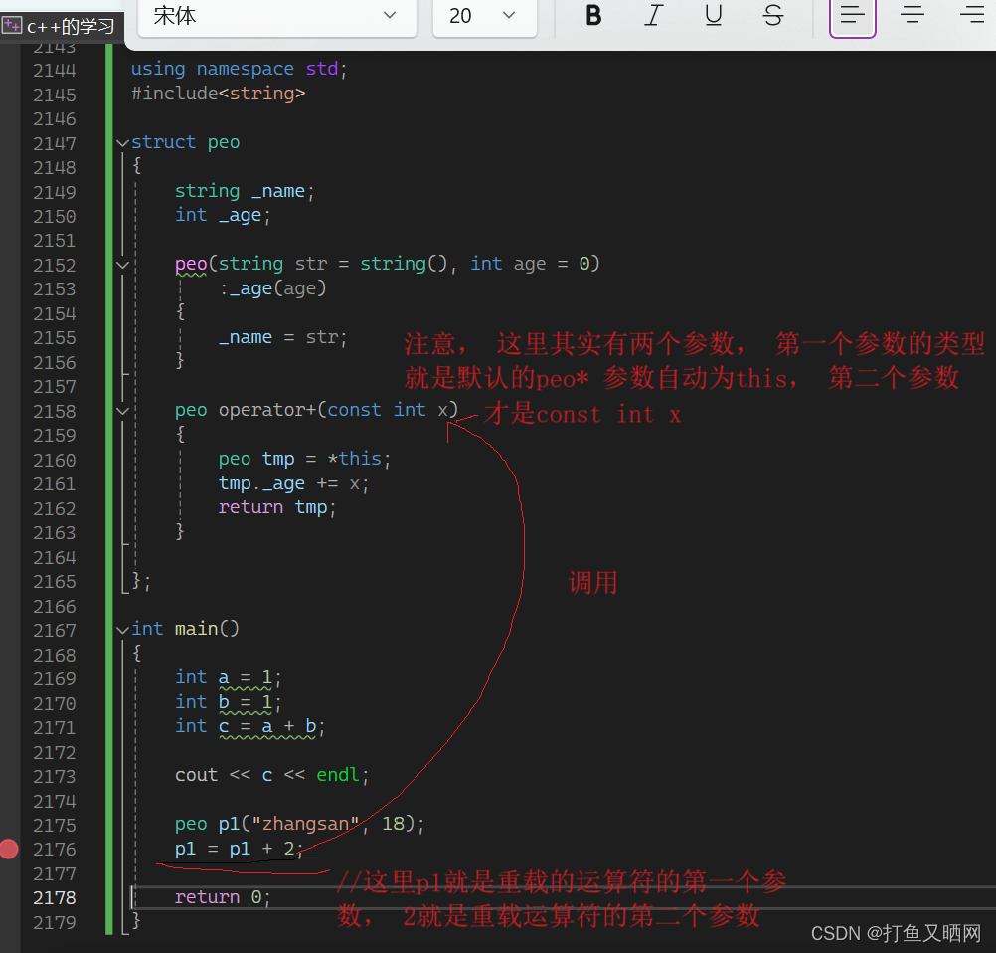The width and height of the screenshot is (996, 953).
Task: Collapse the peo constructor block at line 2152
Action: point(122,265)
